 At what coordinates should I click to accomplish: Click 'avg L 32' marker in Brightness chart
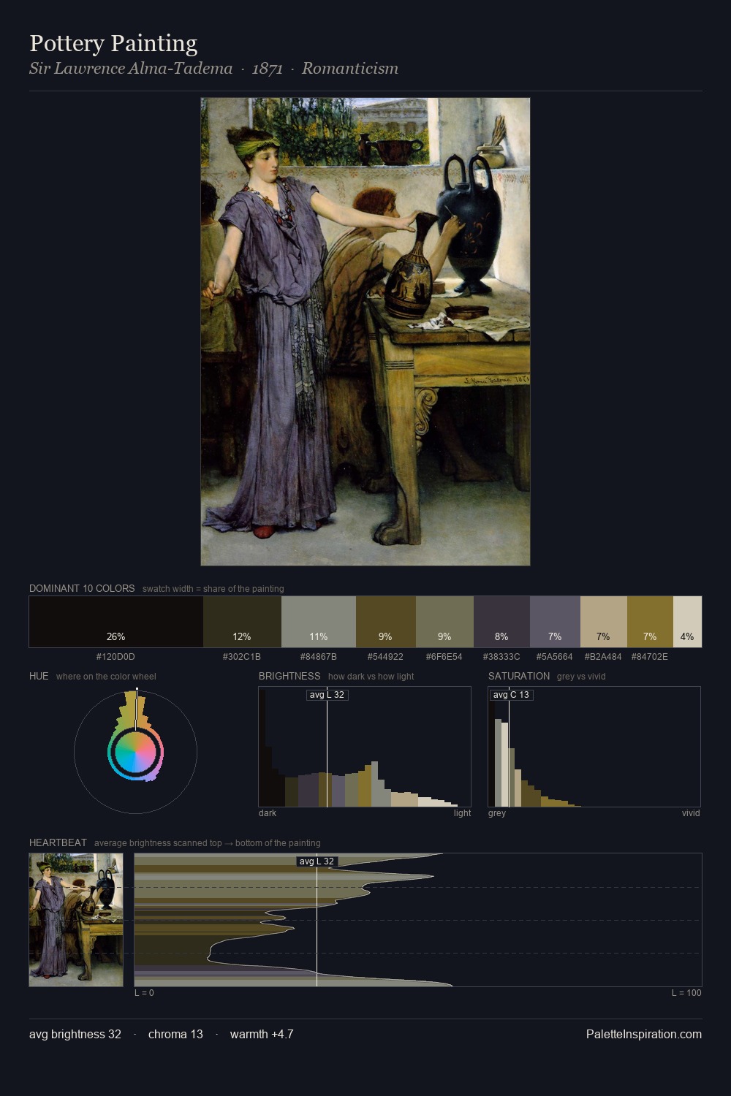point(327,695)
